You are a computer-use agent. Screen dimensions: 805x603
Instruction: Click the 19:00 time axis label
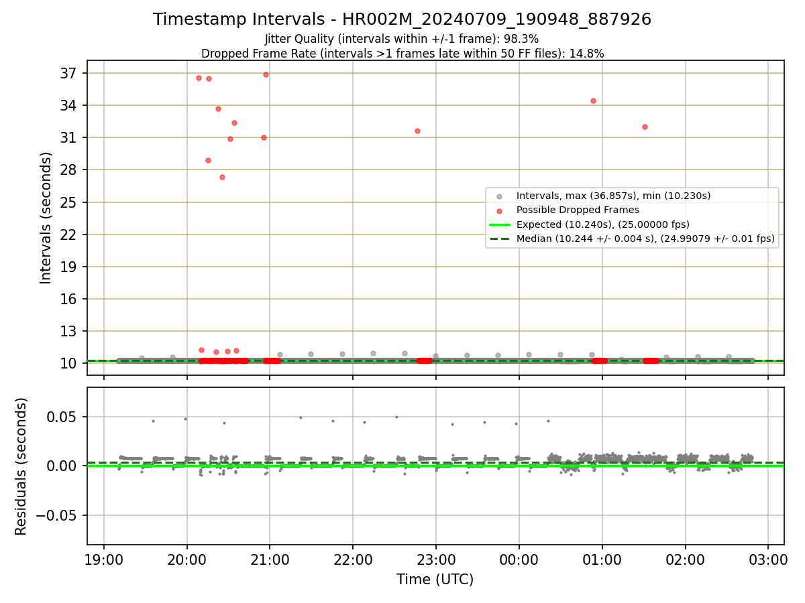103,559
